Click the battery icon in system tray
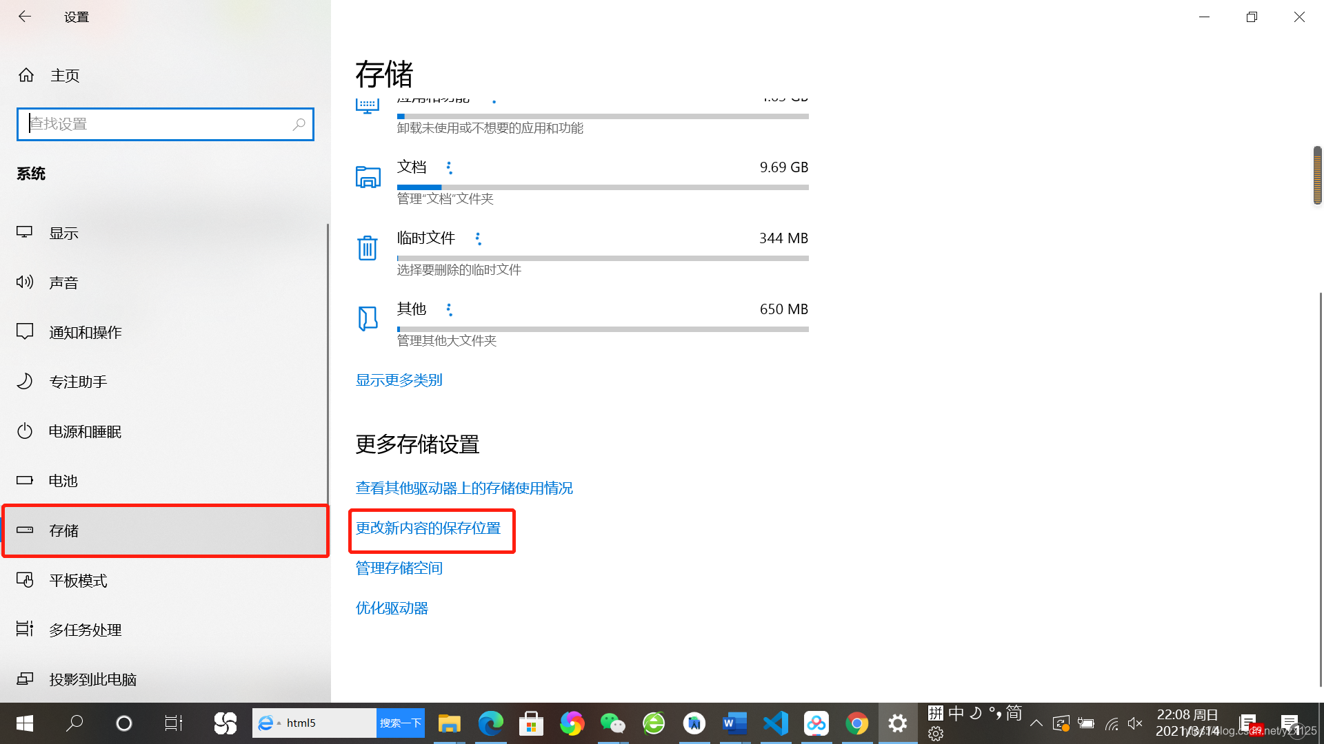Image resolution: width=1324 pixels, height=744 pixels. pyautogui.click(x=1086, y=723)
